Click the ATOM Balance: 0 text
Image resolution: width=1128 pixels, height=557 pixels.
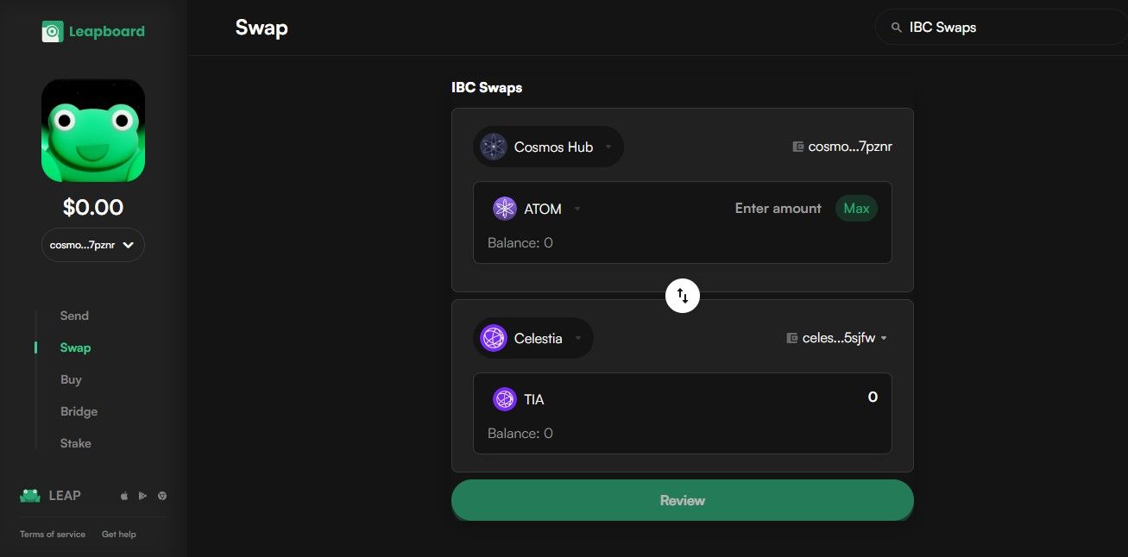520,243
